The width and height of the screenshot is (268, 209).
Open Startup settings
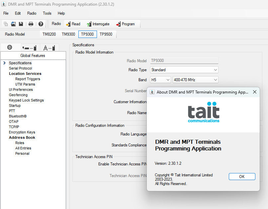click(x=15, y=105)
